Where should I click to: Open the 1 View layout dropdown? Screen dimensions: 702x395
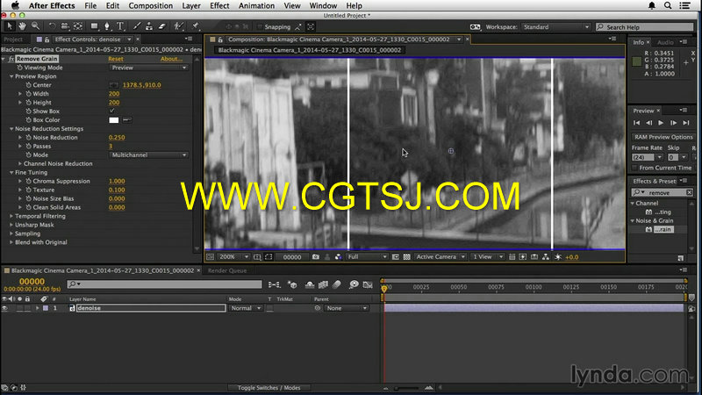point(488,257)
